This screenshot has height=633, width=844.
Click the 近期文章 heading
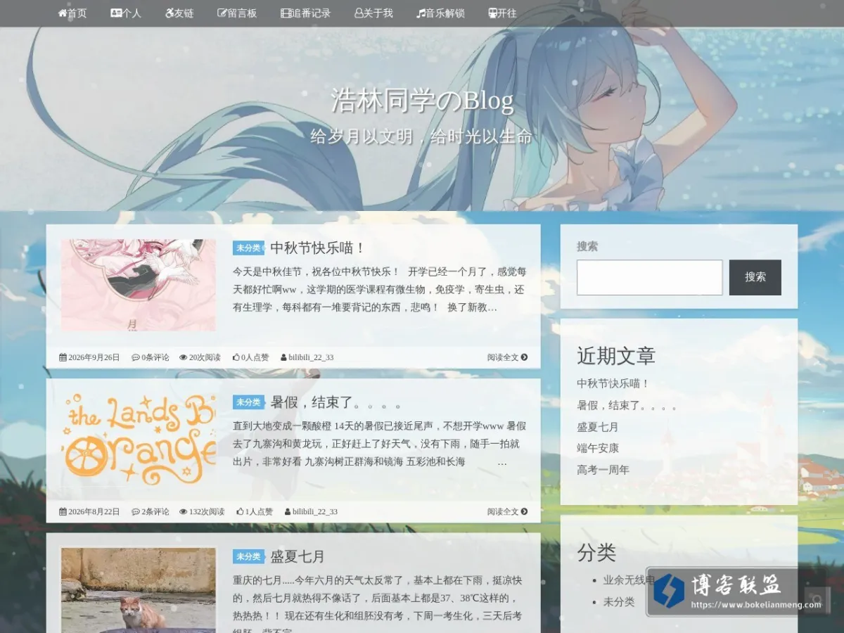click(616, 356)
